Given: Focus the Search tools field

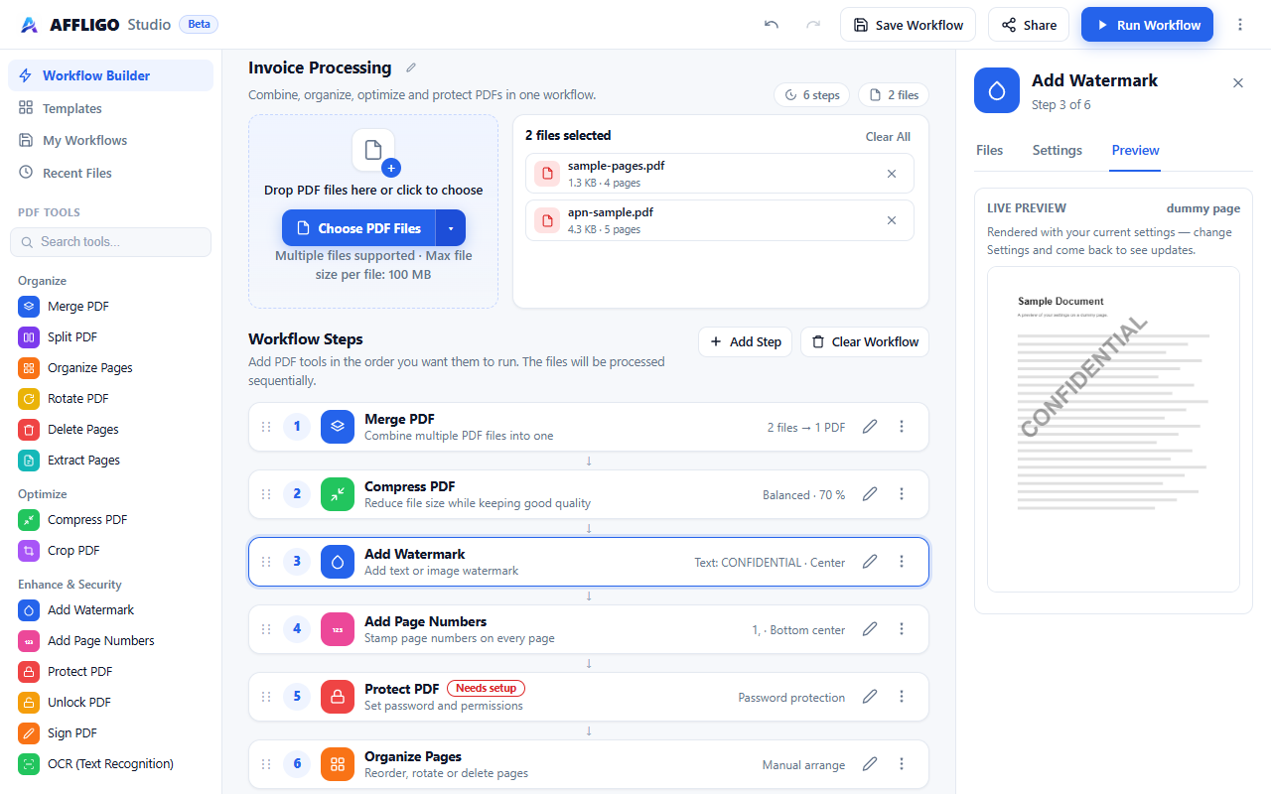Looking at the screenshot, I should pos(110,242).
